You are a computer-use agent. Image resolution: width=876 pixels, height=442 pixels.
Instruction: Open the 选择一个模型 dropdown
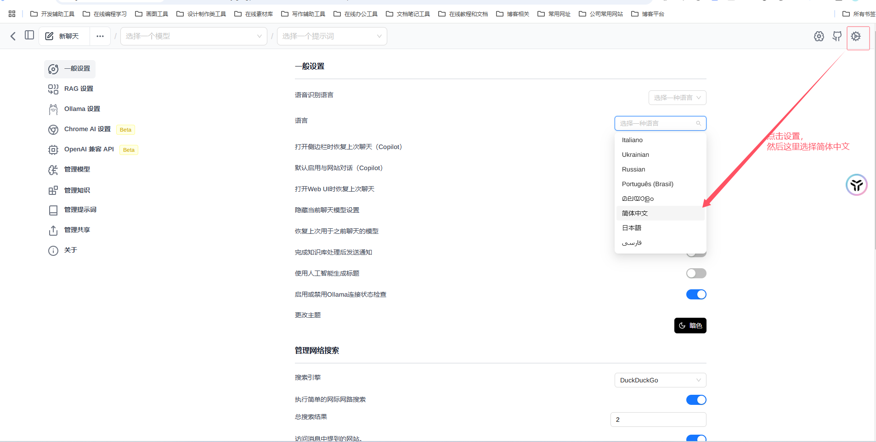pos(193,36)
